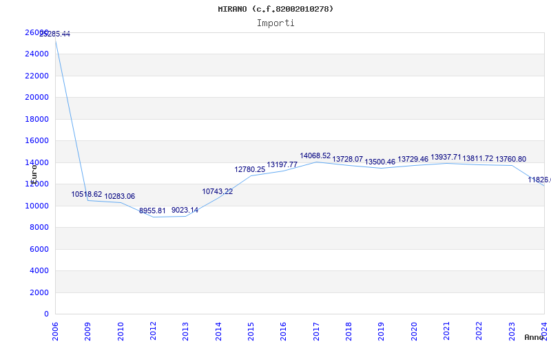
Task: Click the y-axis value 20000
Action: [37, 97]
